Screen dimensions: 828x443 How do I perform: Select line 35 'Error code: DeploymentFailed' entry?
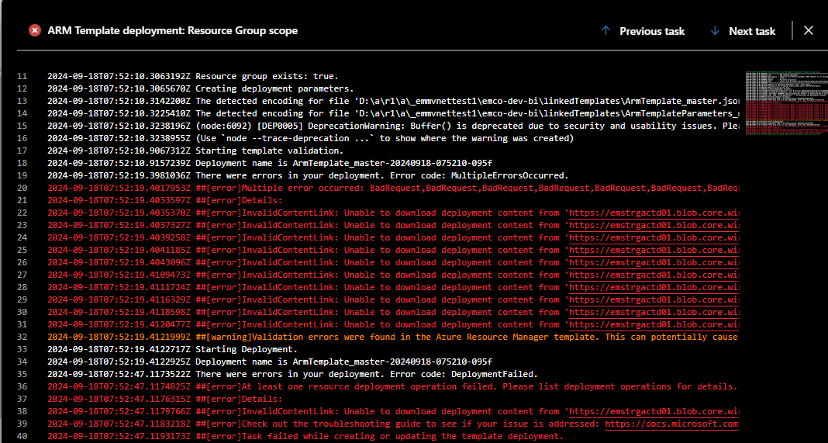point(292,374)
